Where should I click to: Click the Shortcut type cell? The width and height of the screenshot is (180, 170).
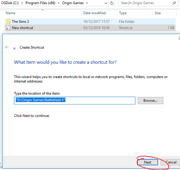click(126, 28)
